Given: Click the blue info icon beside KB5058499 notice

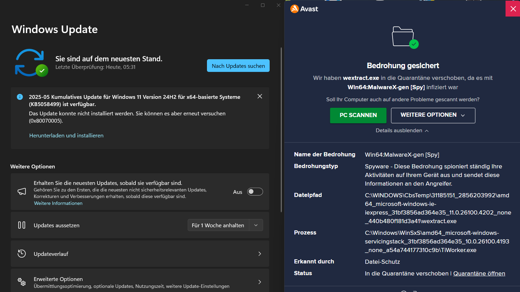Looking at the screenshot, I should coord(20,97).
